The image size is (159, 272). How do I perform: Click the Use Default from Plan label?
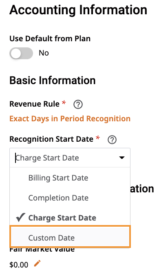coord(50,38)
